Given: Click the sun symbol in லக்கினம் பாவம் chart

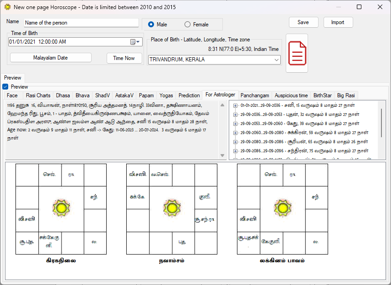Looking at the screenshot, I should (x=283, y=208).
